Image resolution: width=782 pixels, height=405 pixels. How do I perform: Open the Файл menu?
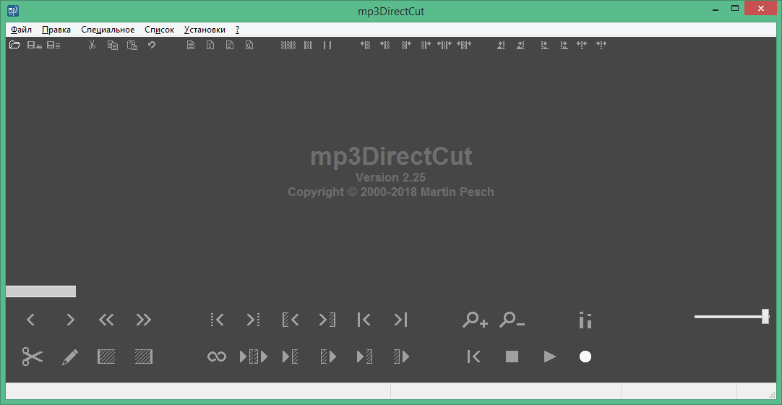pyautogui.click(x=21, y=30)
